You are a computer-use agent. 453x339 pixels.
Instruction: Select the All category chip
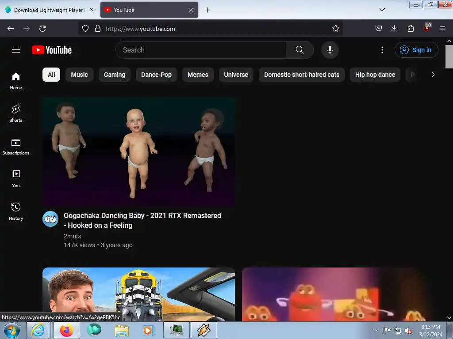(51, 75)
